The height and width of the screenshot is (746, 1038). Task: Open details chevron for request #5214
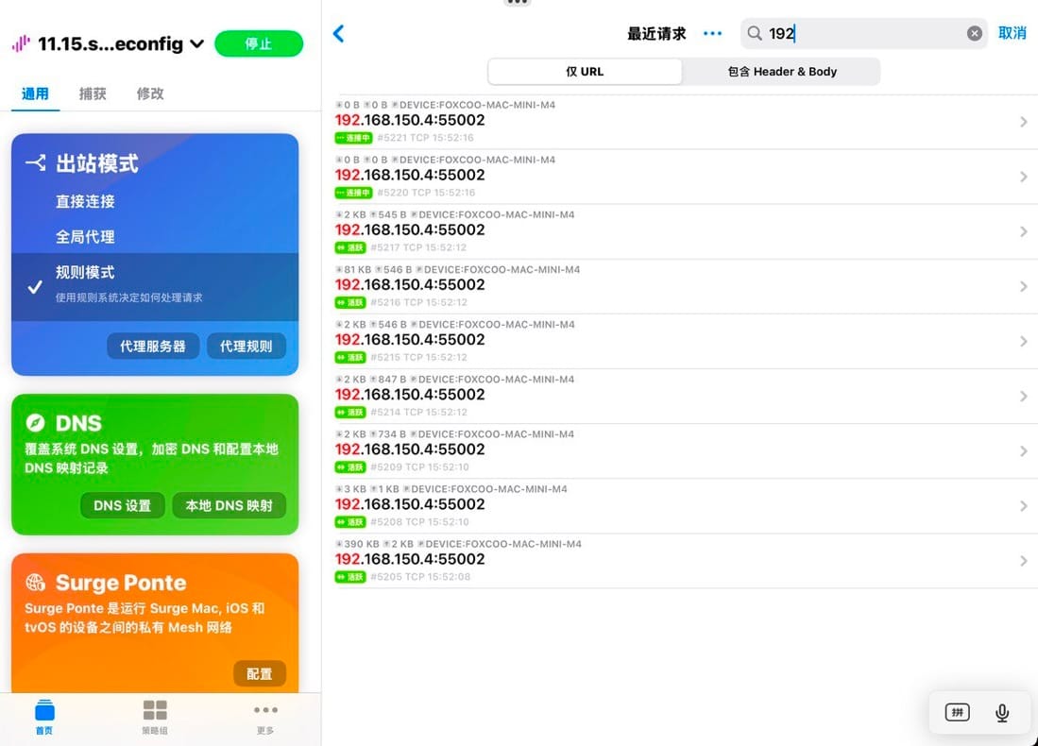[1024, 397]
